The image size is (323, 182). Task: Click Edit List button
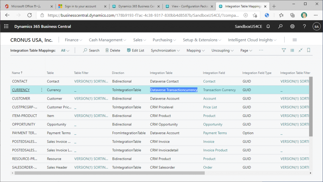coord(136,50)
